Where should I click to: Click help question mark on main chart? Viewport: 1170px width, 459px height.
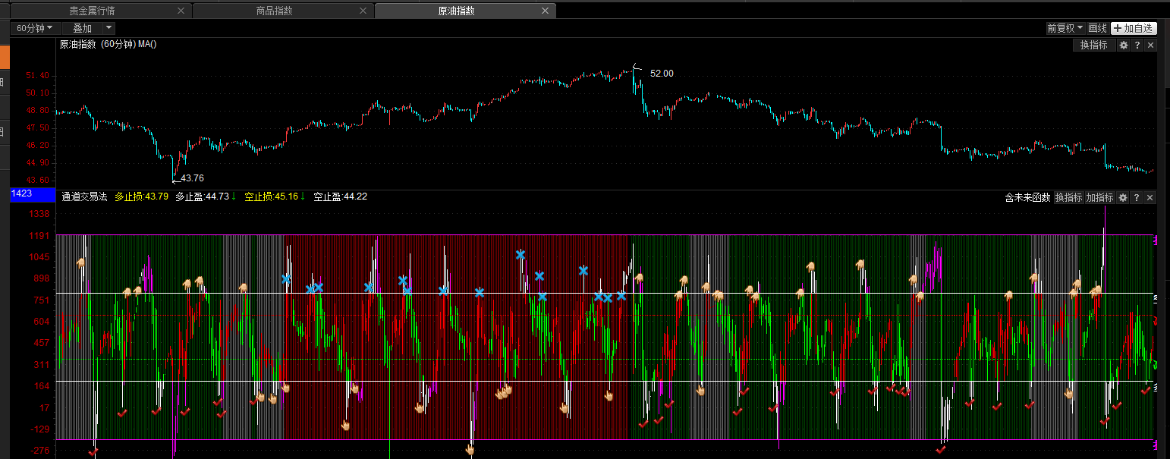coord(1137,46)
